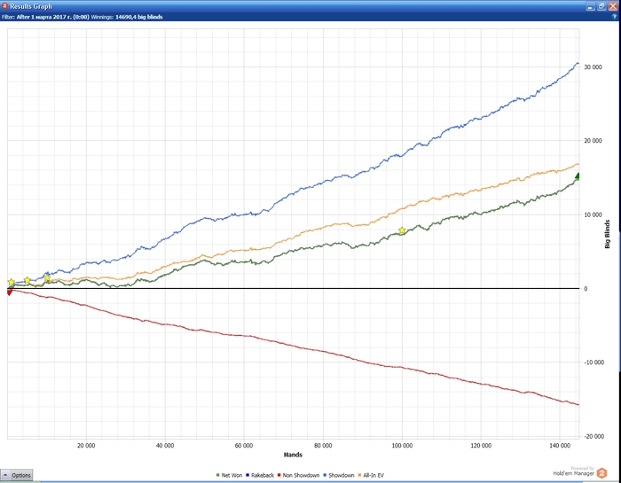
Task: Click the Big Blinds axis title
Action: (x=608, y=234)
